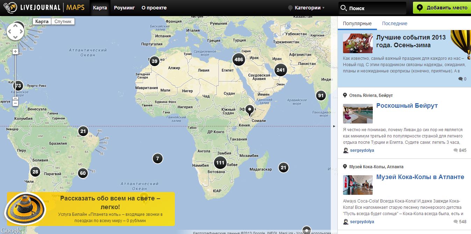471x234 pixels.
Task: Click the 0 comments counter on the Лучшие события card
Action: coord(462,79)
